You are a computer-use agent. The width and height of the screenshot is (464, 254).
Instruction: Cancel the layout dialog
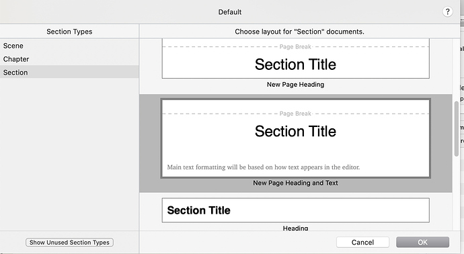362,242
